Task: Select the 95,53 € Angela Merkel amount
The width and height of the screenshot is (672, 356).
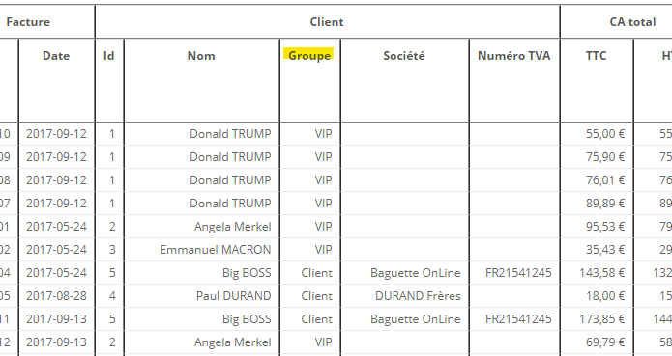Action: (605, 227)
